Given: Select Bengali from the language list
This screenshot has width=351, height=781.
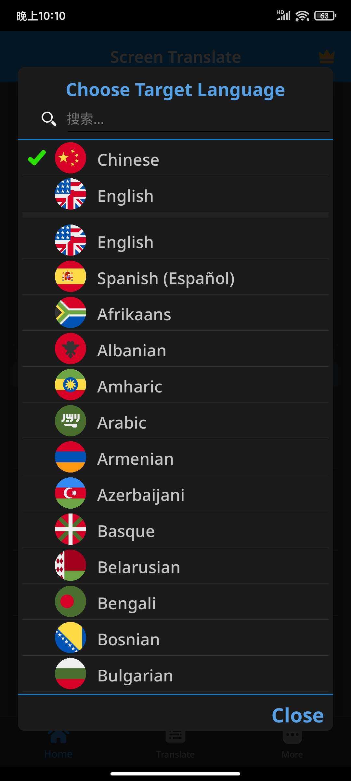Looking at the screenshot, I should [175, 602].
